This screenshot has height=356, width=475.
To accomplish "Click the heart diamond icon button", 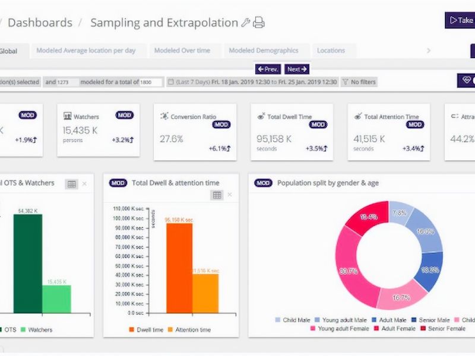I will (466, 80).
